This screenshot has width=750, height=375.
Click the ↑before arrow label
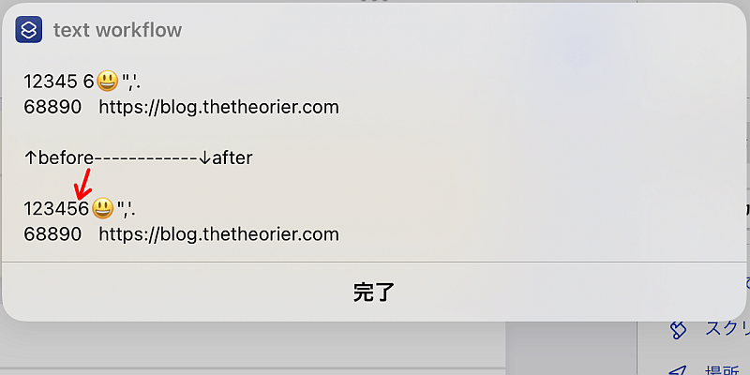(58, 157)
